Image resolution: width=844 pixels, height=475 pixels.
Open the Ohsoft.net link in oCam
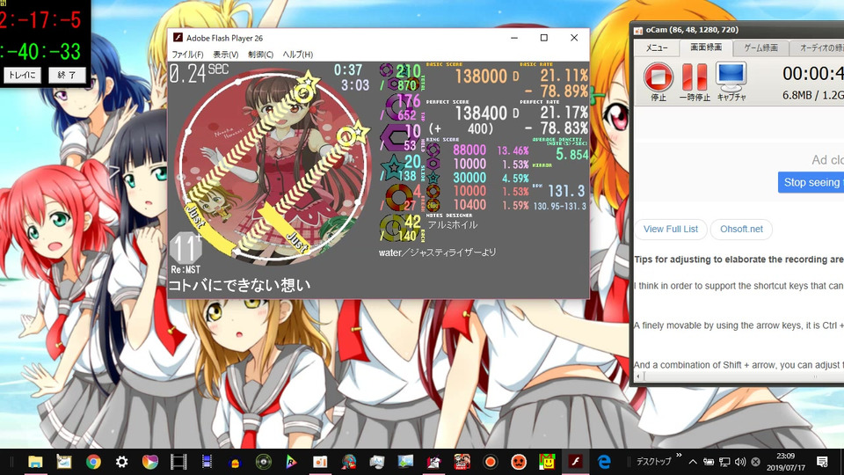[741, 229]
